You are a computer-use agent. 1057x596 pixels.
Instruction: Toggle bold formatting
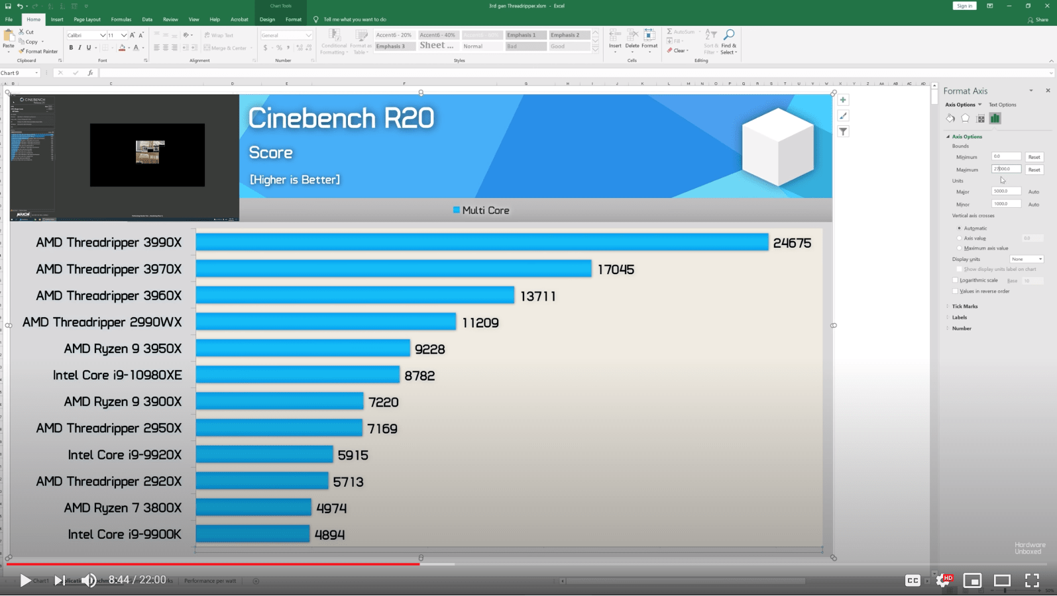click(71, 48)
